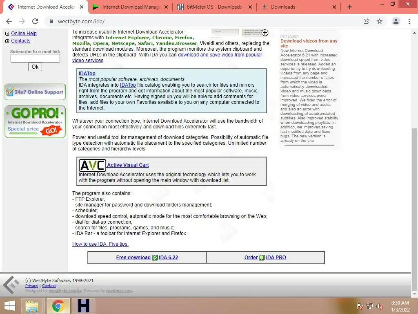
Task: Click the Free download link
Action: (x=133, y=258)
